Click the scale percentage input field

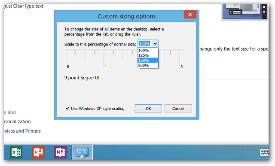pyautogui.click(x=144, y=43)
